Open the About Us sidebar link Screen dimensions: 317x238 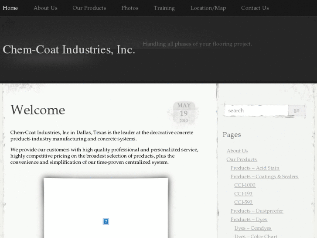(x=237, y=151)
